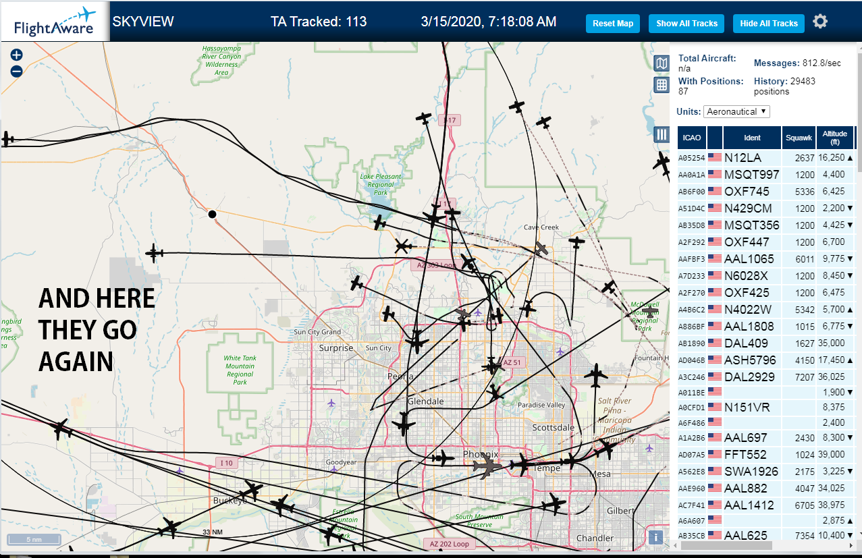This screenshot has height=558, width=862.
Task: Select the MSQT997 aircraft row
Action: coord(766,175)
